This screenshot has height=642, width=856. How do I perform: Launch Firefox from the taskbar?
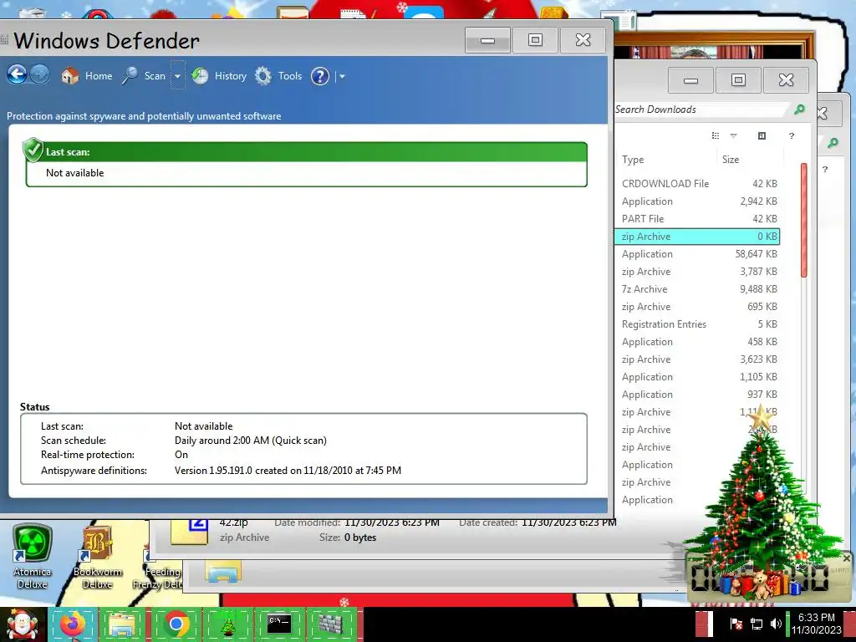pyautogui.click(x=73, y=624)
